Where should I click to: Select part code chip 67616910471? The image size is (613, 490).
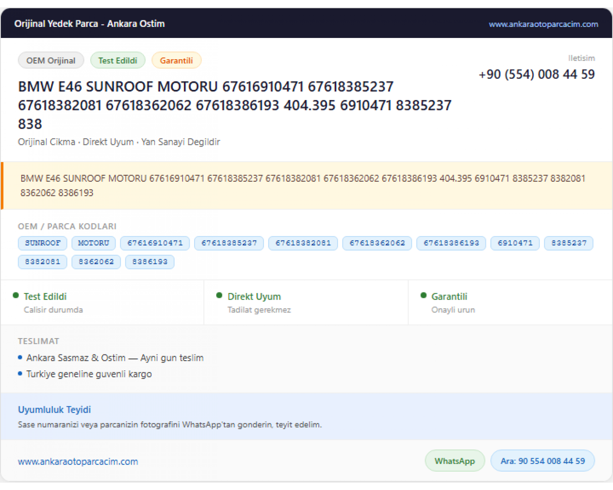pyautogui.click(x=155, y=243)
